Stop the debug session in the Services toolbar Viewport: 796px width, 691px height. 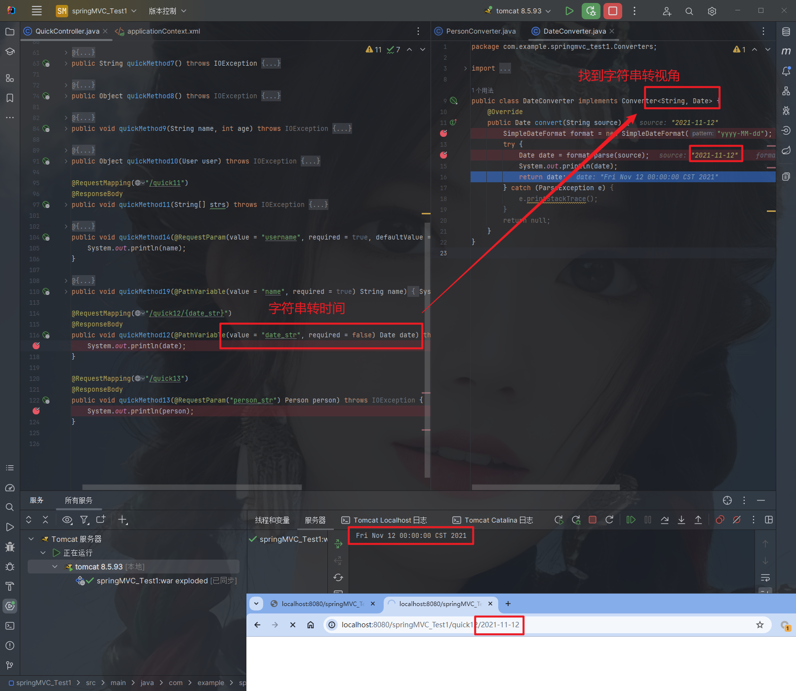pyautogui.click(x=593, y=520)
